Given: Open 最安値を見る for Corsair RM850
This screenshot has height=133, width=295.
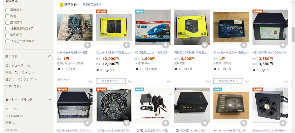Looking at the screenshot, I should (x=111, y=81).
